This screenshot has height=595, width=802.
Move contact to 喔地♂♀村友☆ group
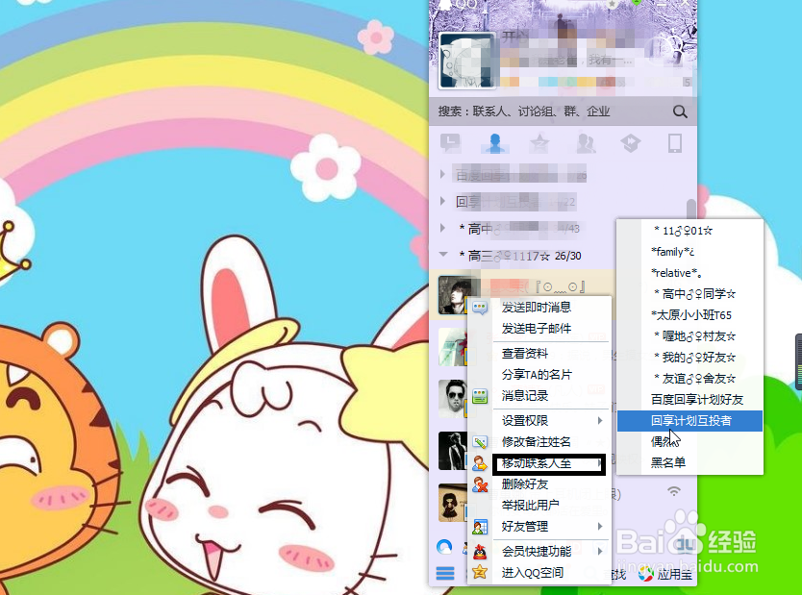pos(689,336)
